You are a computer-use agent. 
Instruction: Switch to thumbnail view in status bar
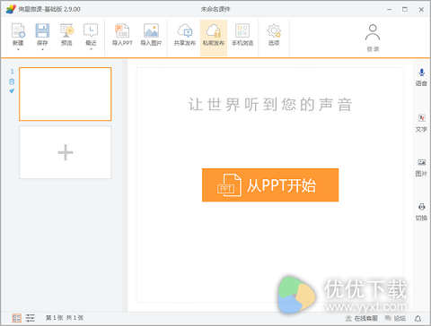pos(16,318)
